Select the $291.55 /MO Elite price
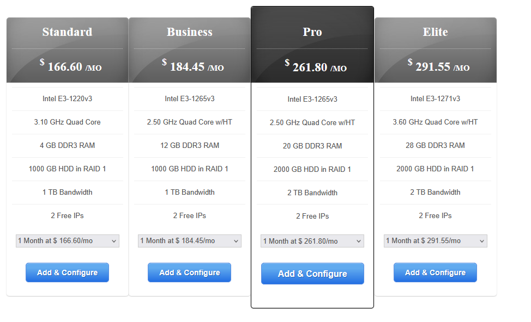The image size is (531, 322). pyautogui.click(x=439, y=66)
